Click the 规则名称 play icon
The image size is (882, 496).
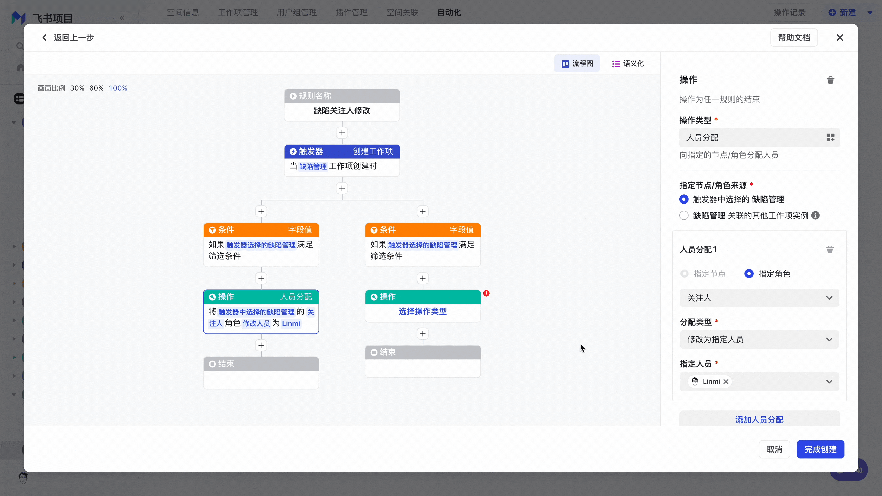293,96
